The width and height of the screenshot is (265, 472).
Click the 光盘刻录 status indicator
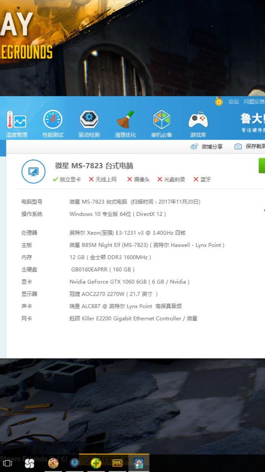click(171, 179)
